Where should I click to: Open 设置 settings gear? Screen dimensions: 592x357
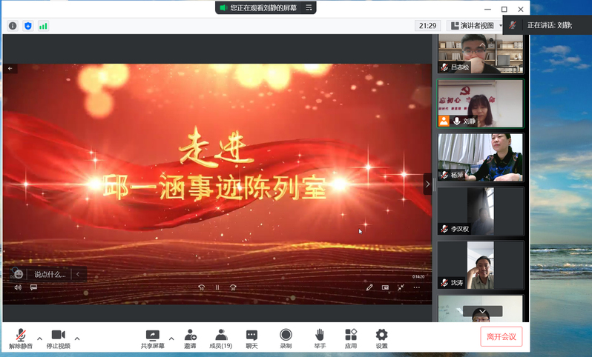[x=381, y=335]
